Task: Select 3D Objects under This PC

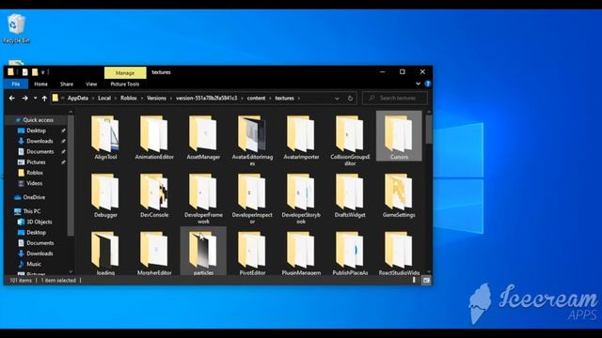Action: tap(39, 222)
